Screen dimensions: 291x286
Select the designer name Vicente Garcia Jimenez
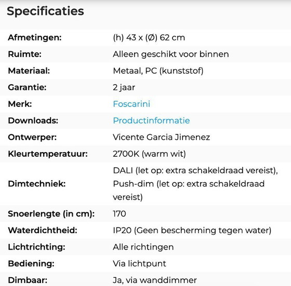point(162,138)
